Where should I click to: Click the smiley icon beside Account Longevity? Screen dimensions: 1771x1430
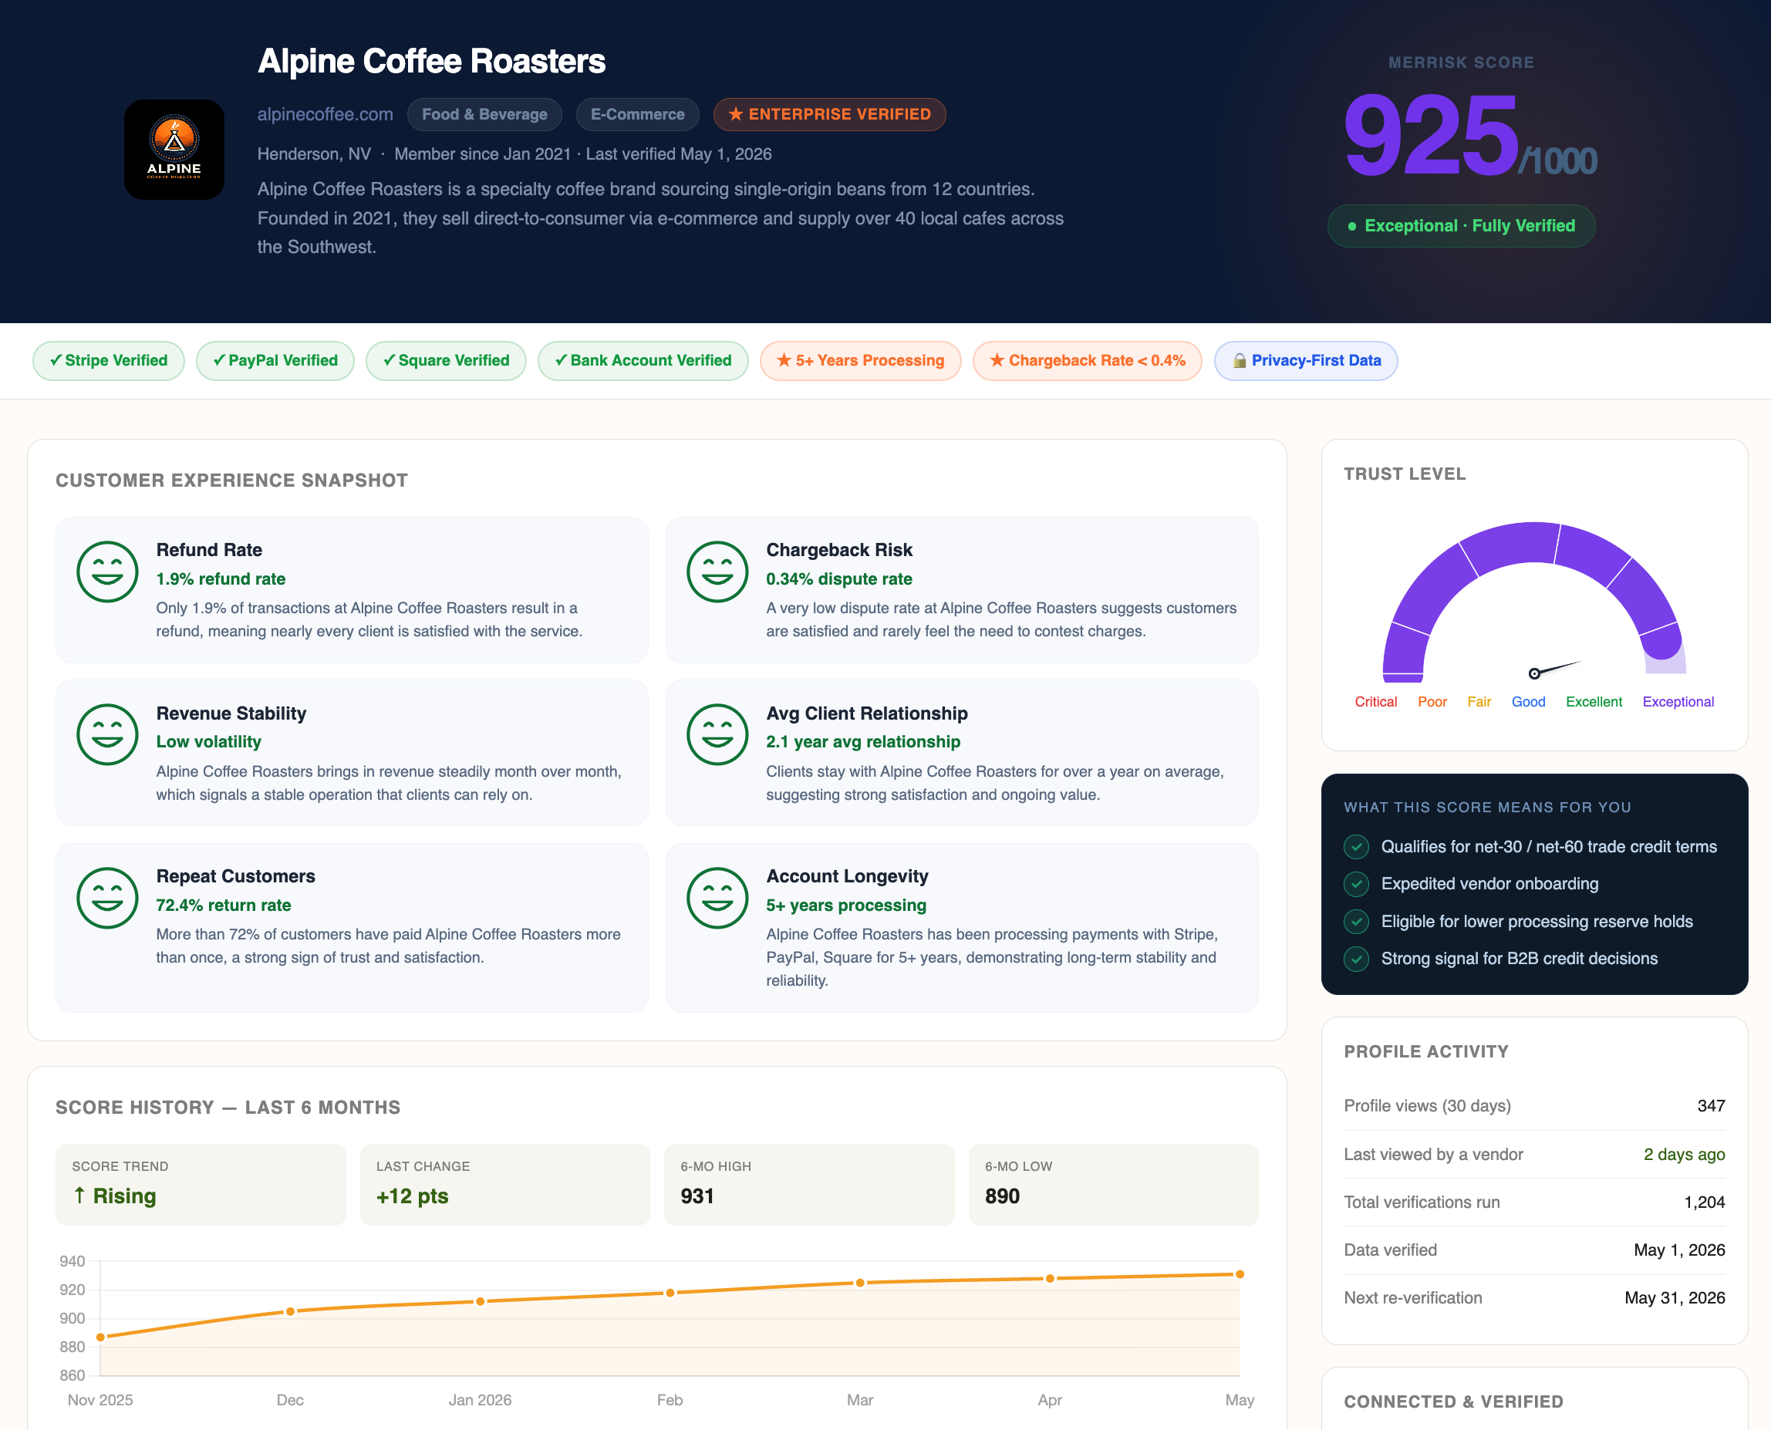coord(717,898)
